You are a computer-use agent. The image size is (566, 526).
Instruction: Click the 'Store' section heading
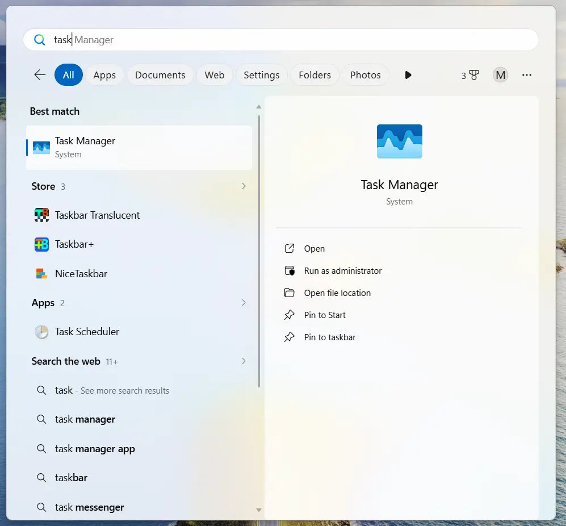pos(43,186)
